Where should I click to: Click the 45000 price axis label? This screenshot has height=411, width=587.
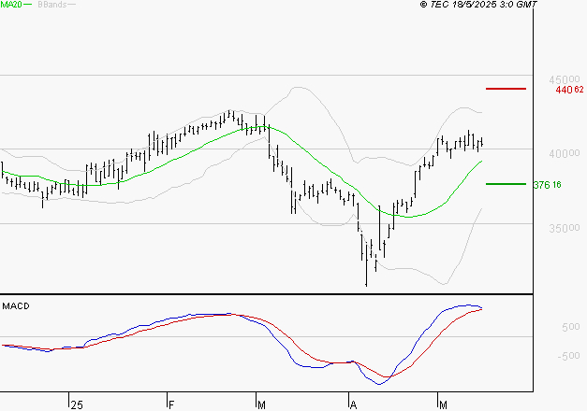coord(565,79)
